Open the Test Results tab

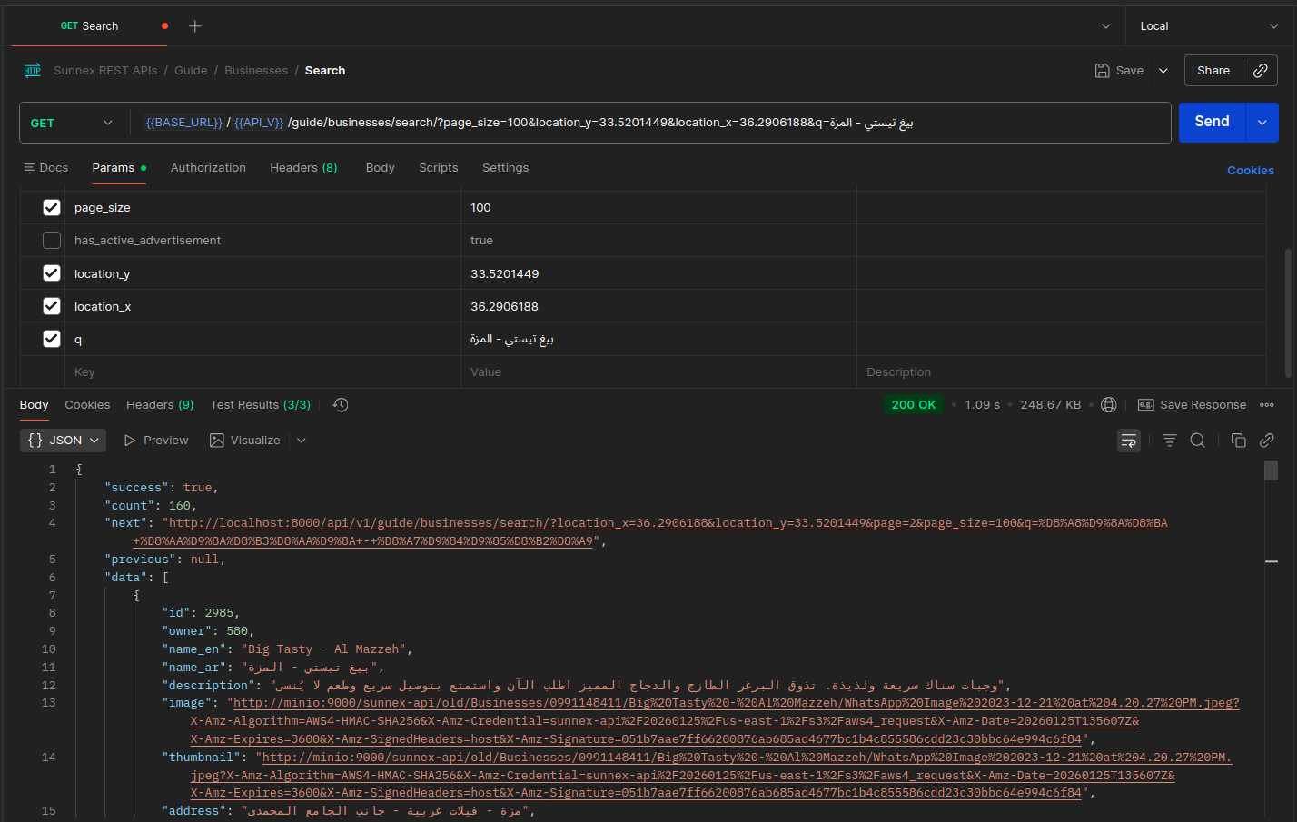click(x=260, y=405)
